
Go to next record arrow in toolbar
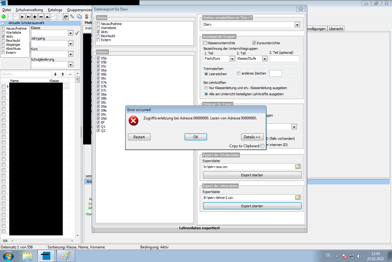pos(23,17)
